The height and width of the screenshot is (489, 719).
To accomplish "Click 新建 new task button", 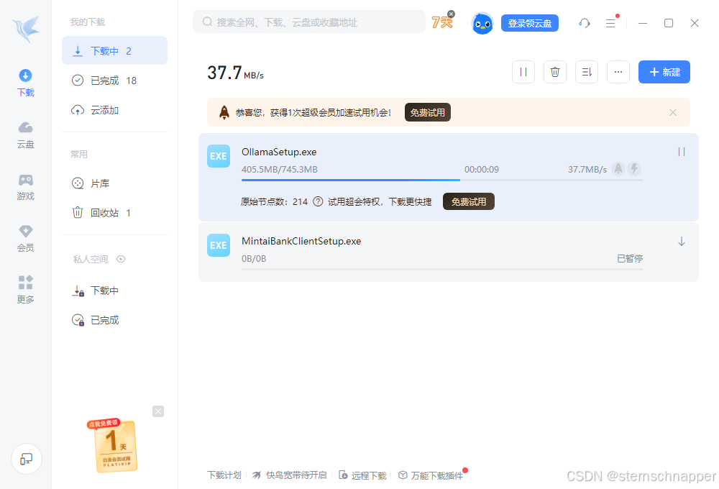I will click(x=664, y=72).
